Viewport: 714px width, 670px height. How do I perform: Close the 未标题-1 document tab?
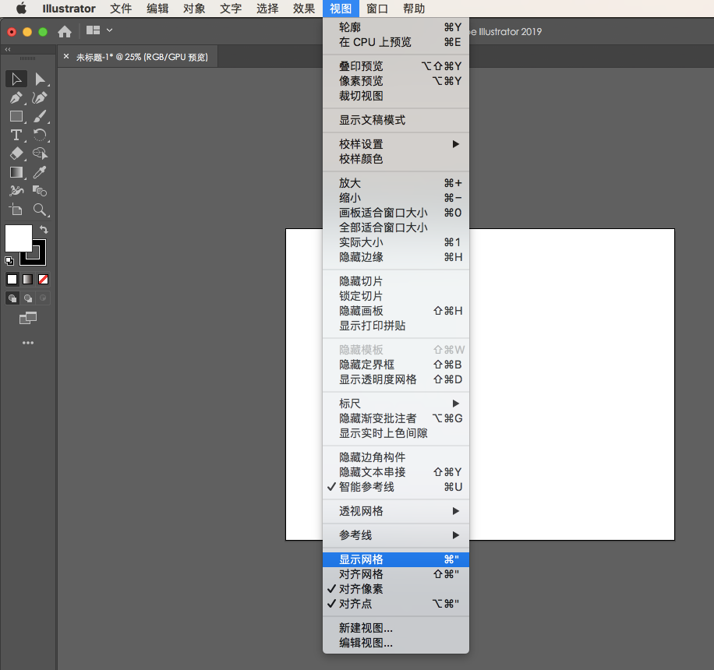(x=66, y=56)
